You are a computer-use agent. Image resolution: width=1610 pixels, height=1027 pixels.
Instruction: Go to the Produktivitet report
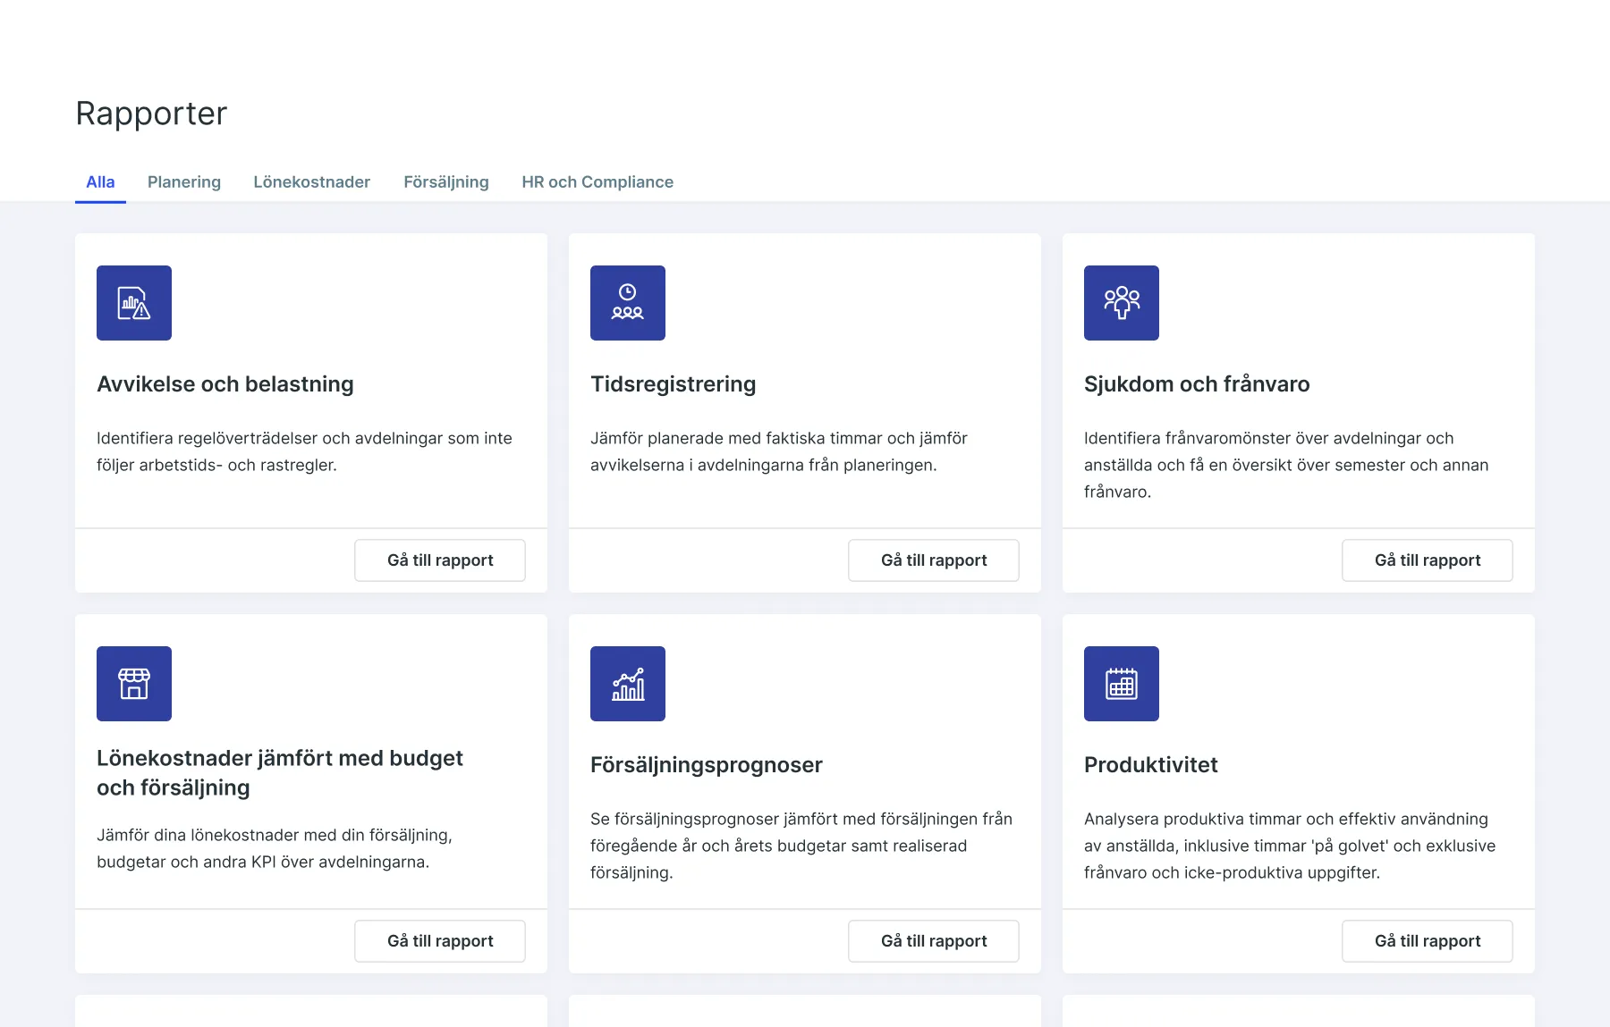1428,941
